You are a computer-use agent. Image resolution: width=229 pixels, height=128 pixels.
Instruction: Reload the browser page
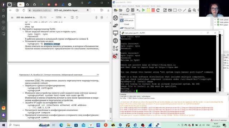click(24, 10)
